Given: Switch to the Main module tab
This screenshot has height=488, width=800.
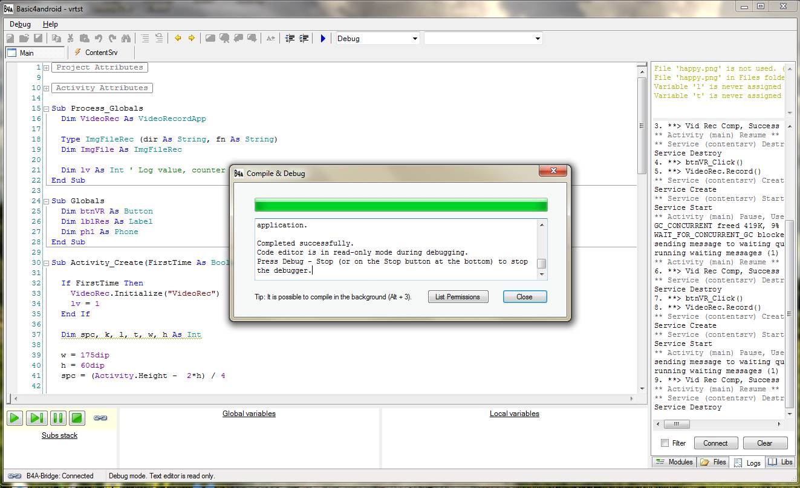Looking at the screenshot, I should [34, 53].
